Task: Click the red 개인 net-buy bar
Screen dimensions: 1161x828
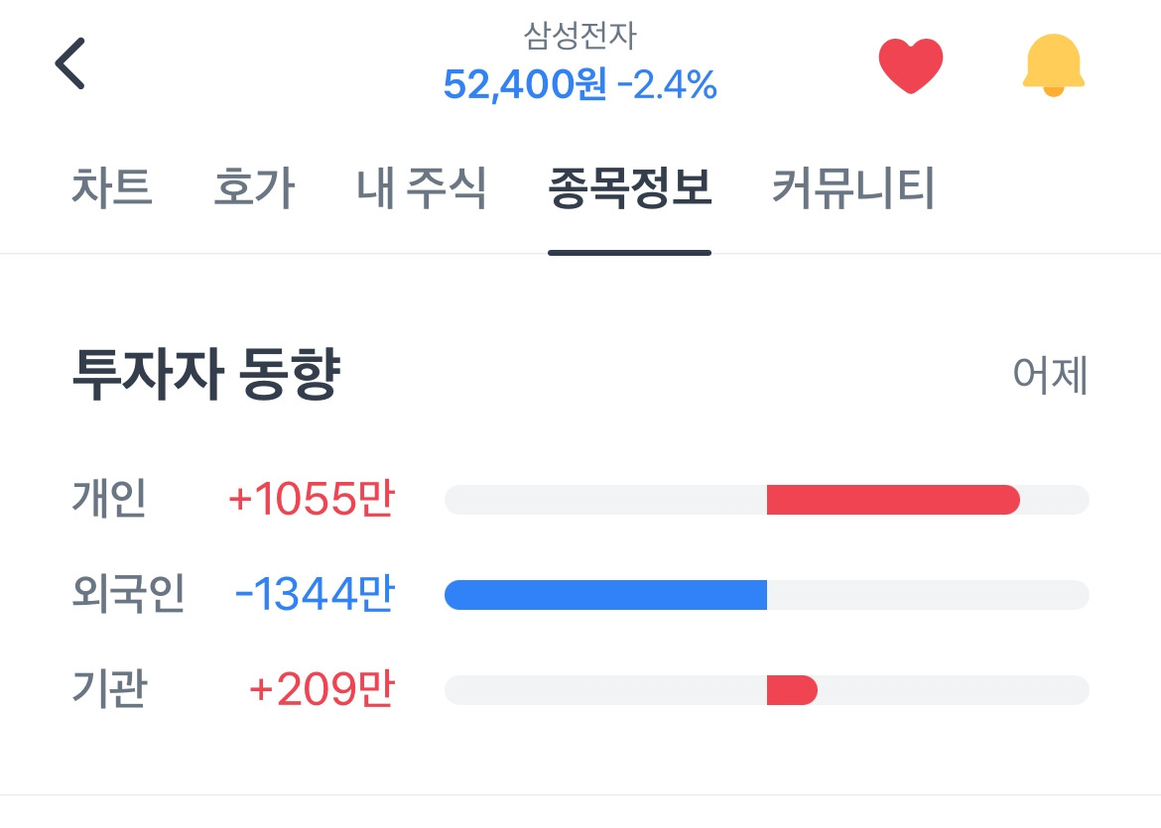Action: click(892, 500)
